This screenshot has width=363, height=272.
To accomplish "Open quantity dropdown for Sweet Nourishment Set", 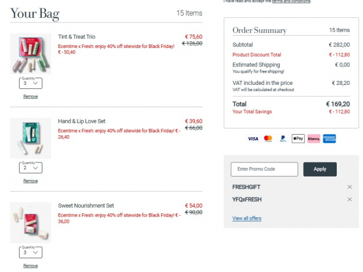I will [x=31, y=252].
